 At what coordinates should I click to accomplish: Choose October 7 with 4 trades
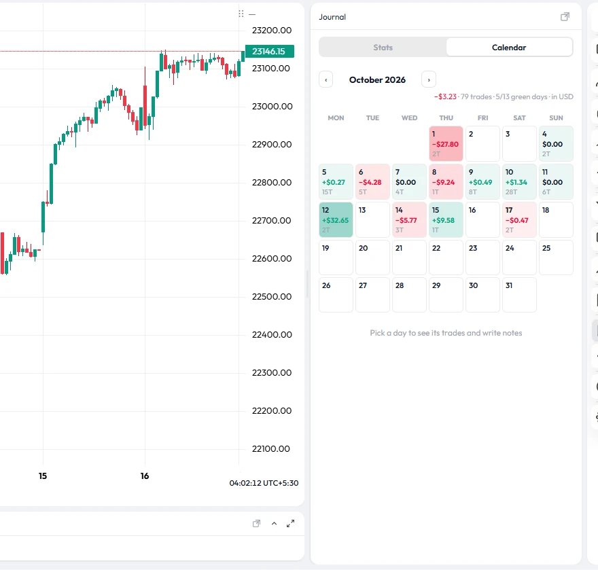pyautogui.click(x=410, y=182)
